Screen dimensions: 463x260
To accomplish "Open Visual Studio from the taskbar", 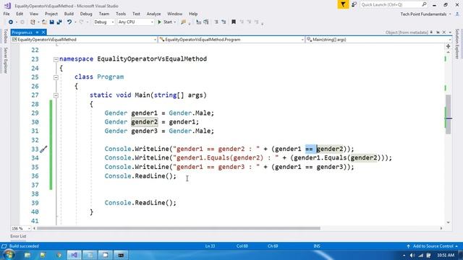I will click(x=74, y=255).
